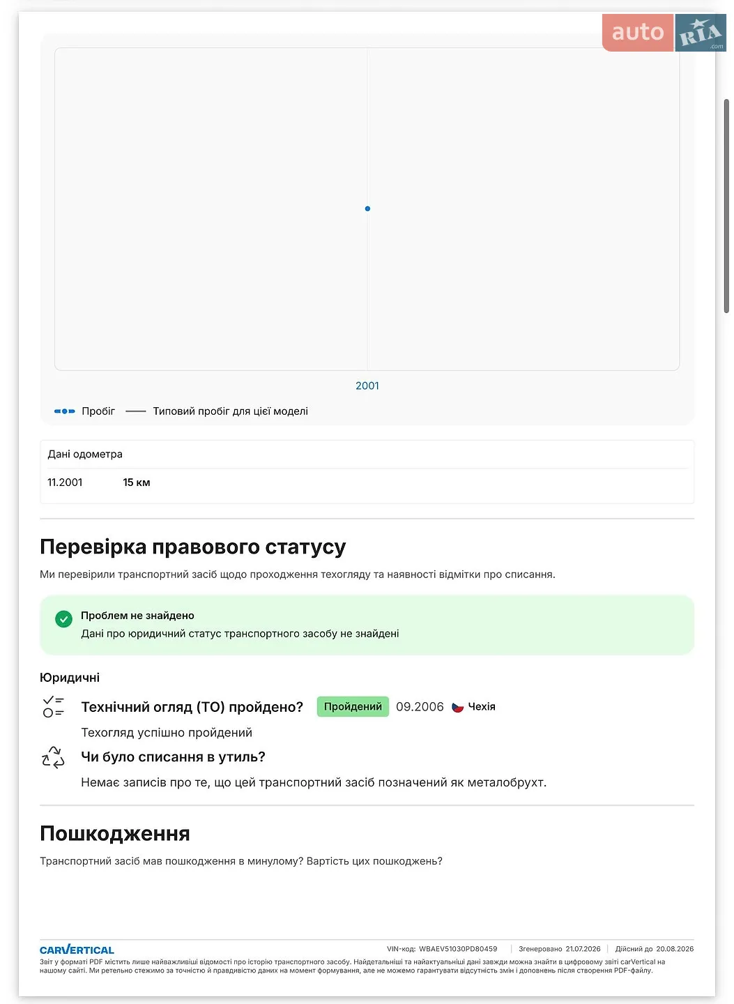Click the page vertical scrollbar

click(726, 206)
